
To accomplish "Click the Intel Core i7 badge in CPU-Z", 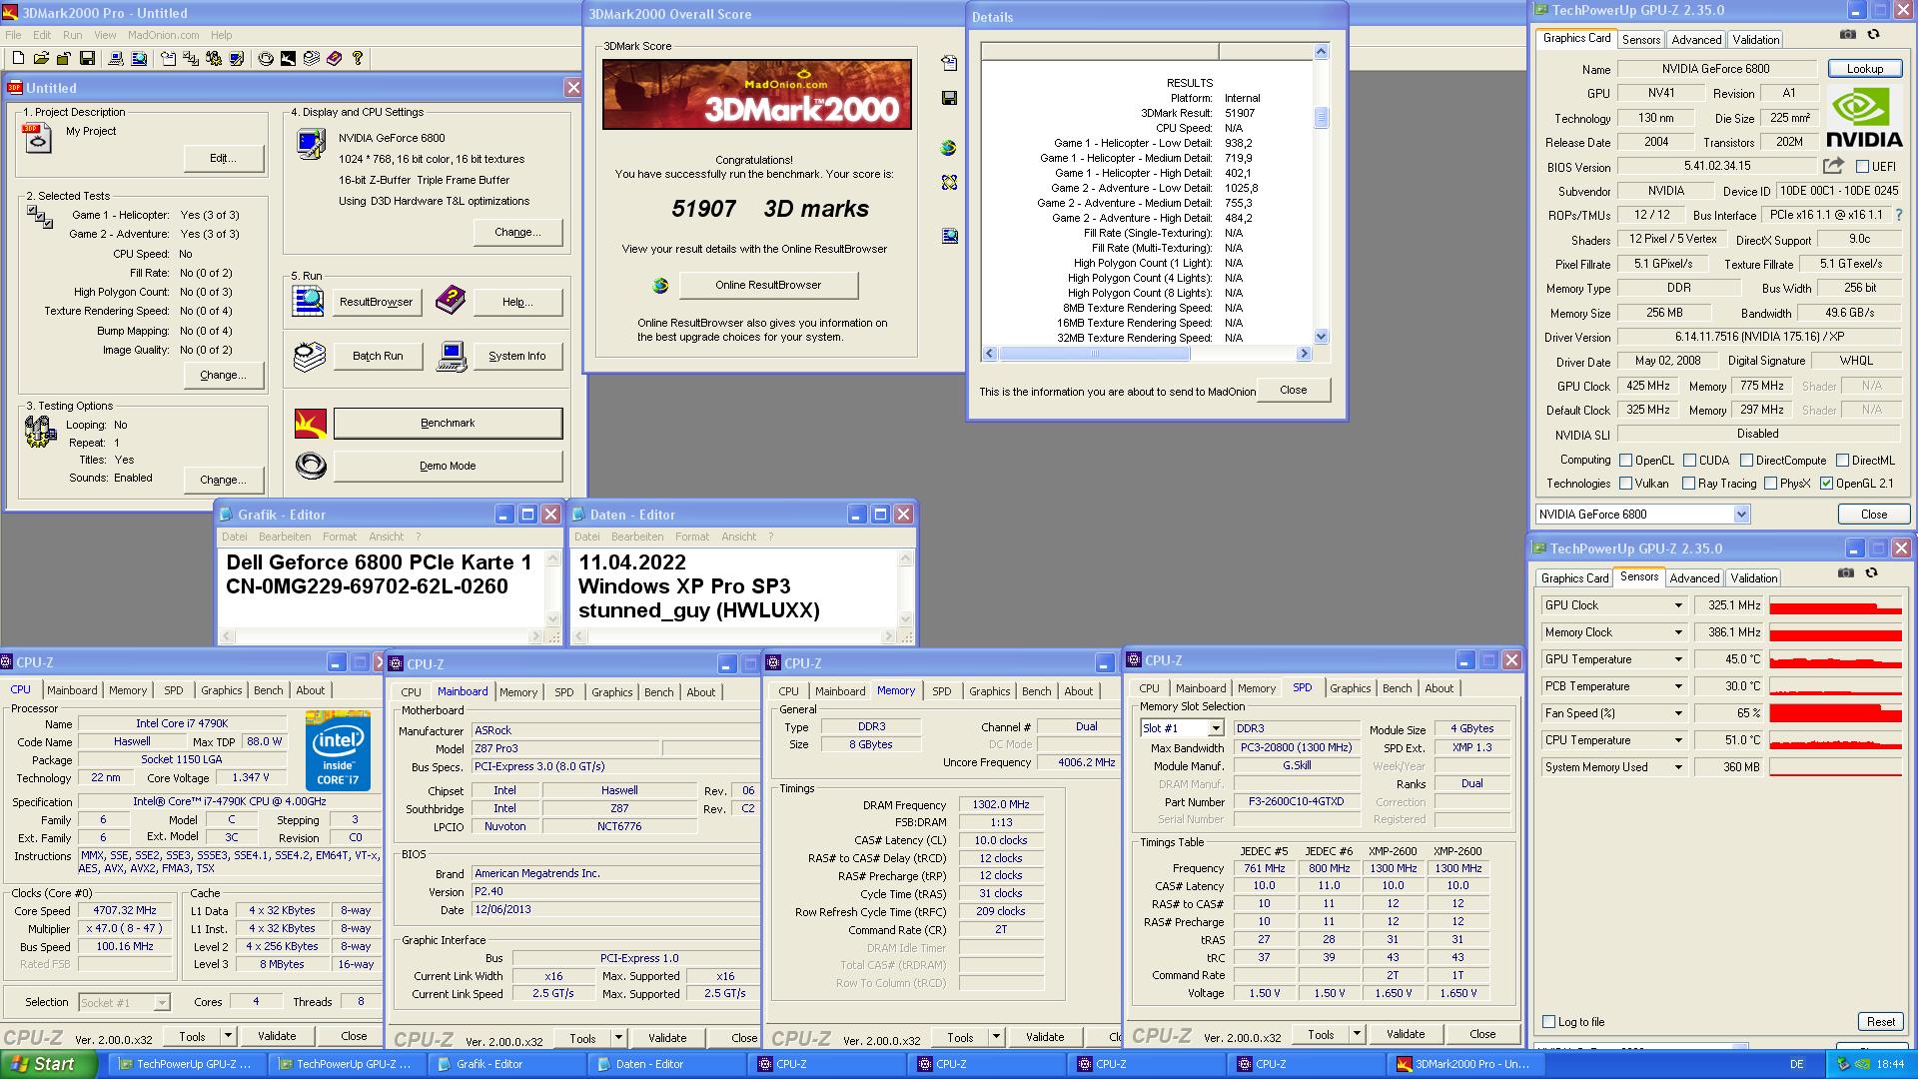I will [338, 749].
